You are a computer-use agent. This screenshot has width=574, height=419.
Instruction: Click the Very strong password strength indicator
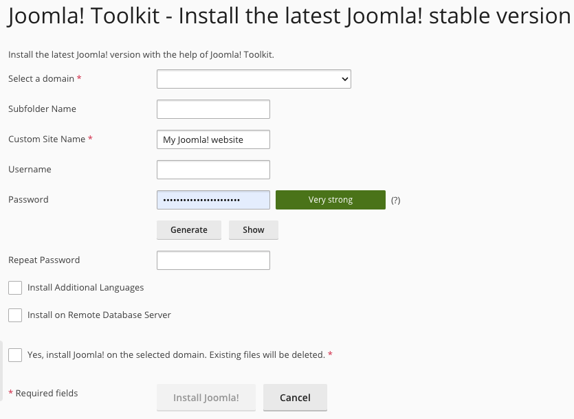[331, 200]
